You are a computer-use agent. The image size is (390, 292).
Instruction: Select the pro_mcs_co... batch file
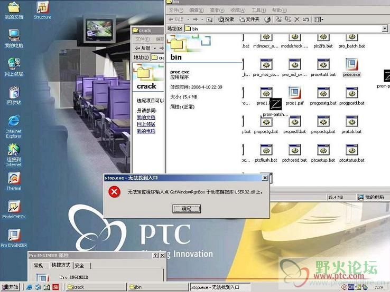click(x=266, y=67)
